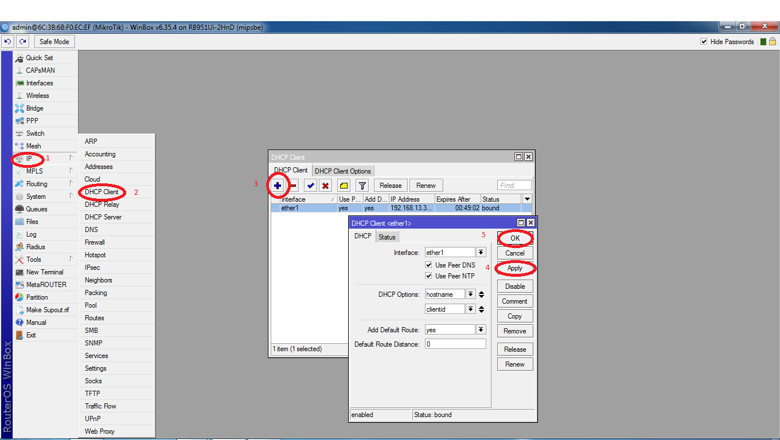780x440 pixels.
Task: Click the green status indicator at top right
Action: (x=763, y=42)
